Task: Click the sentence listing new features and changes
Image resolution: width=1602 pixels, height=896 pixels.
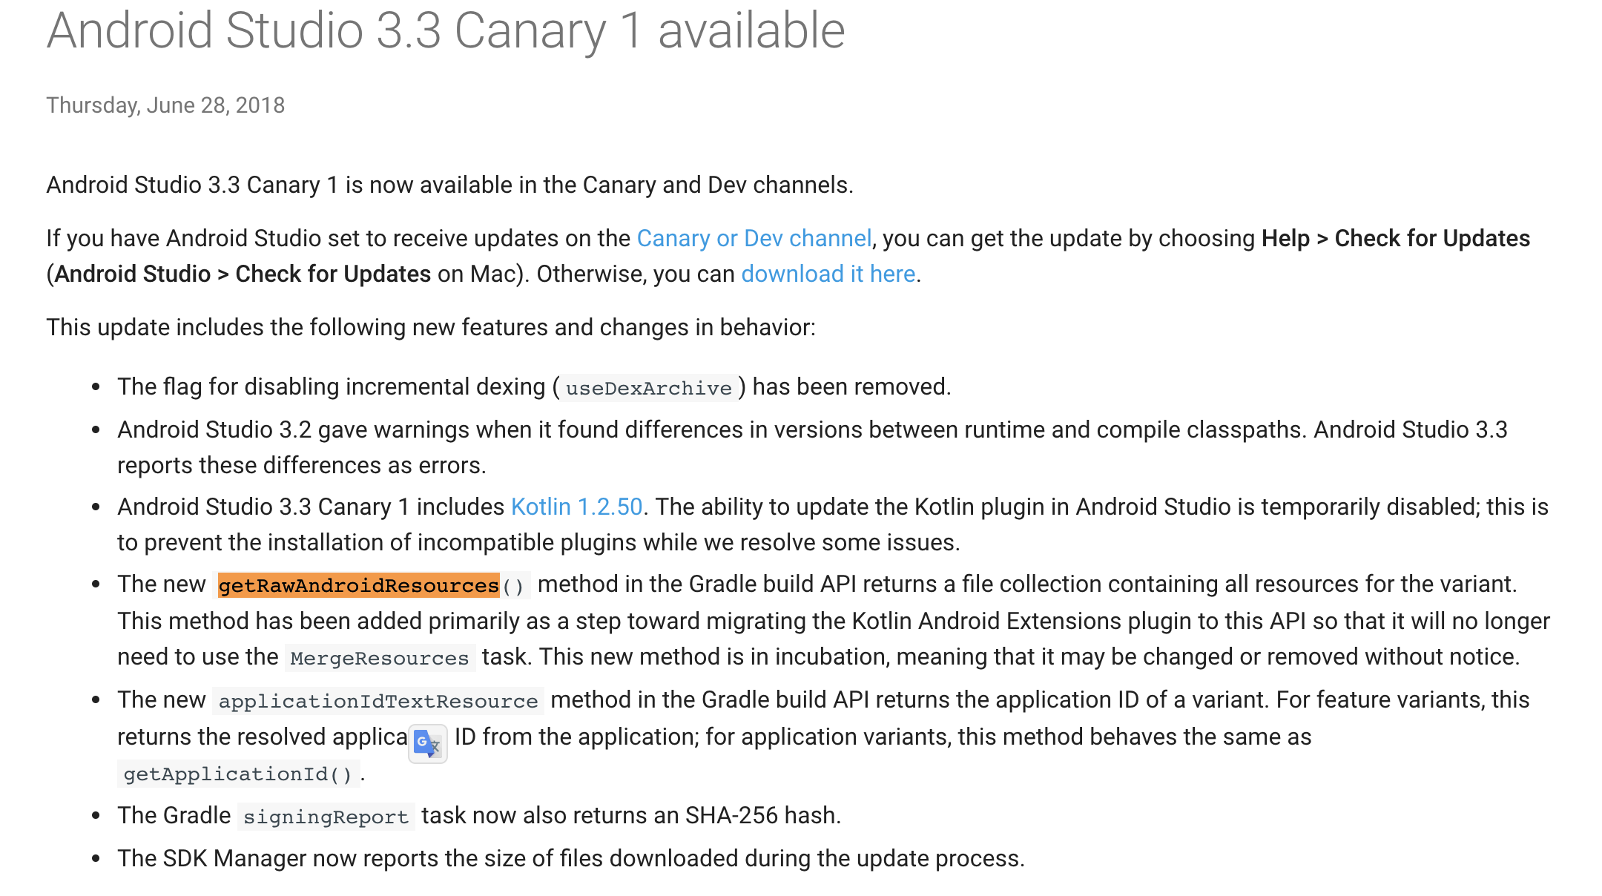Action: pos(431,327)
